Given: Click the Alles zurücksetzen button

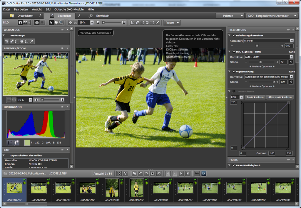Looking at the screenshot, I should pyautogui.click(x=280, y=97).
